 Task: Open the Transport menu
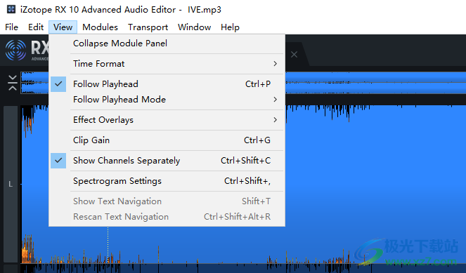(x=148, y=27)
